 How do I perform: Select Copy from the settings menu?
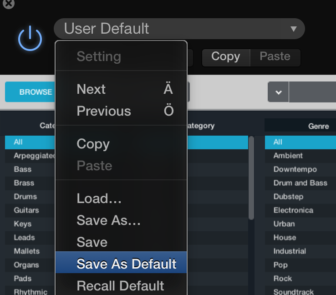point(93,144)
